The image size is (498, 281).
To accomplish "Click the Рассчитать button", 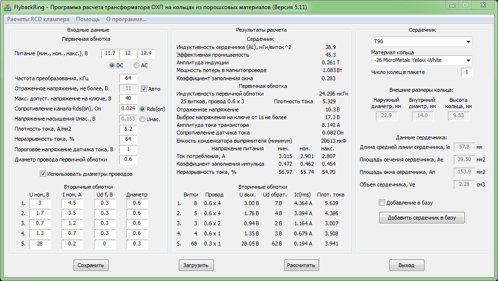I will tap(301, 265).
